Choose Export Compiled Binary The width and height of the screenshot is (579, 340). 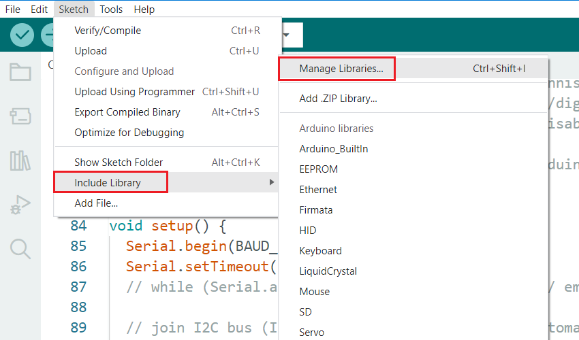[x=127, y=112]
